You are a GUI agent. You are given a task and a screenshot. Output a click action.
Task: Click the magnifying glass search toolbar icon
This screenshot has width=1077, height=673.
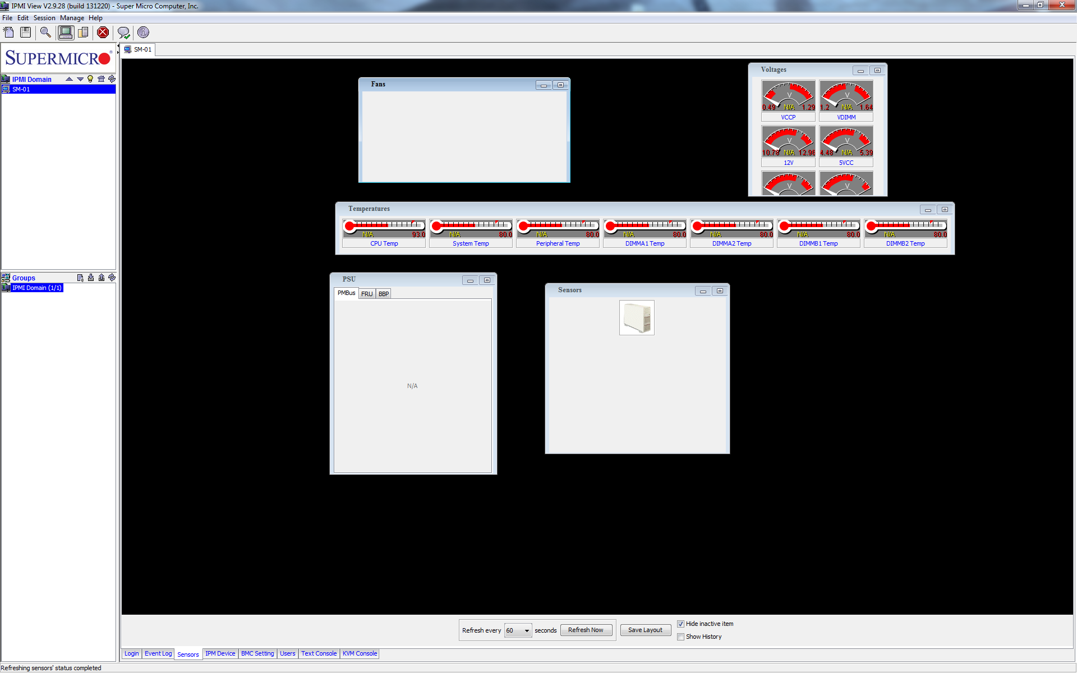coord(45,33)
